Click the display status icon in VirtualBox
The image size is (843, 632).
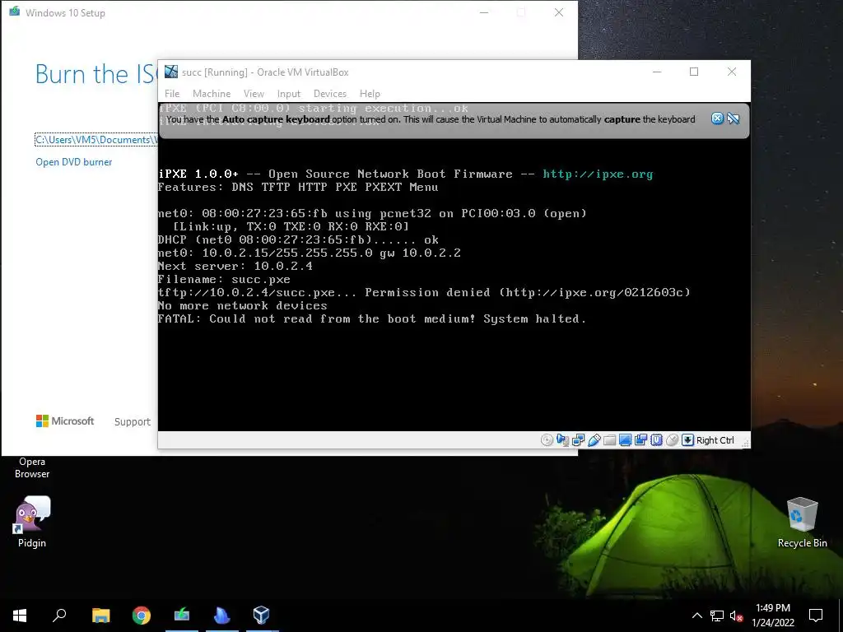pos(626,440)
